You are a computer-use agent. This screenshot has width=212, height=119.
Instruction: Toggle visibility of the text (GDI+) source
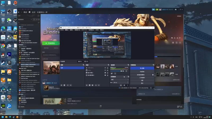click(105, 68)
